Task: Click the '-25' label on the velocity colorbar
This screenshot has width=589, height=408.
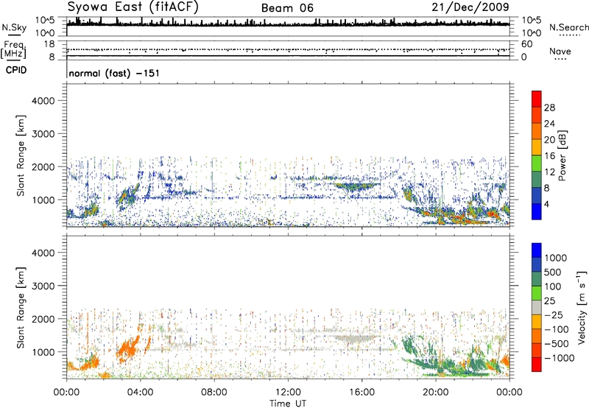Action: [554, 315]
